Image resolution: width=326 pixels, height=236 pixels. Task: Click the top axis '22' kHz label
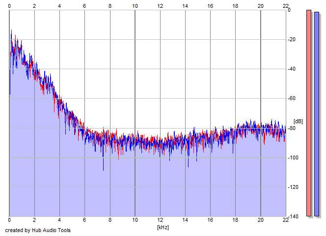click(x=286, y=6)
